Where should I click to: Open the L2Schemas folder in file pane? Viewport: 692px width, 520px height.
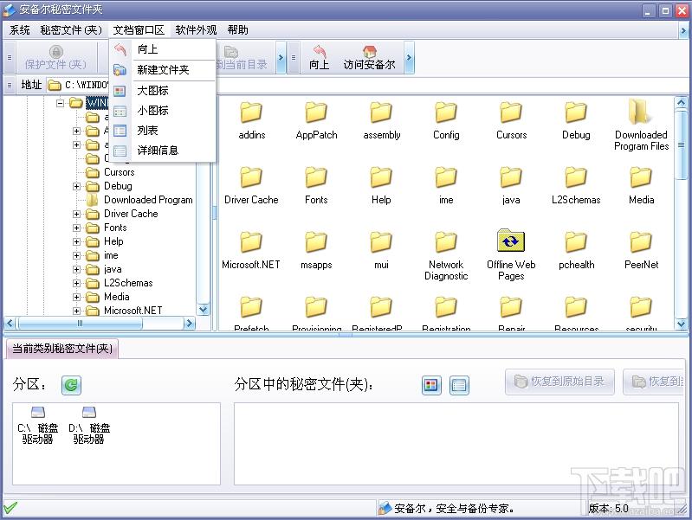click(x=576, y=185)
